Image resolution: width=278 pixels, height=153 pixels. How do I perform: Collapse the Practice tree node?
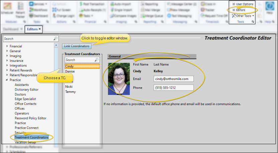pyautogui.click(x=7, y=80)
